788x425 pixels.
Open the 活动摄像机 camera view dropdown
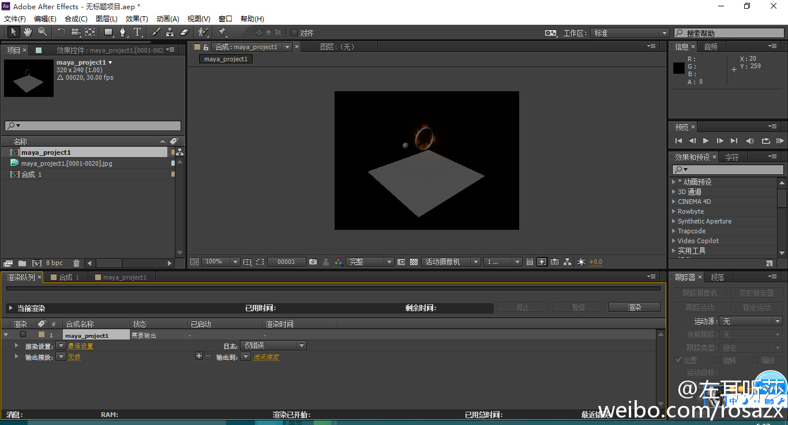[x=452, y=262]
